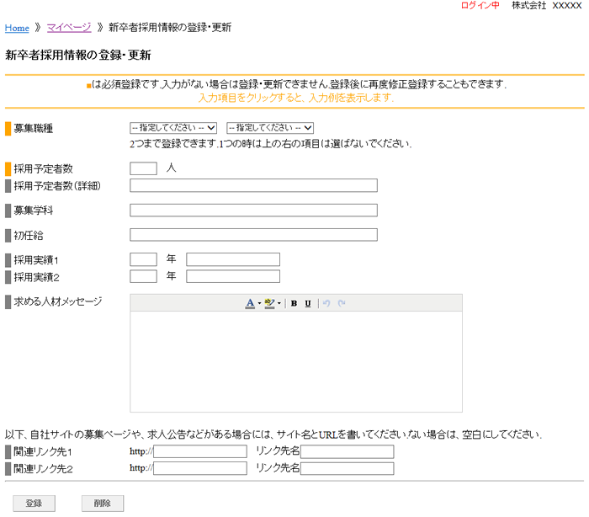This screenshot has width=589, height=517.
Task: Open the second 募集職種 dropdown
Action: tap(270, 128)
